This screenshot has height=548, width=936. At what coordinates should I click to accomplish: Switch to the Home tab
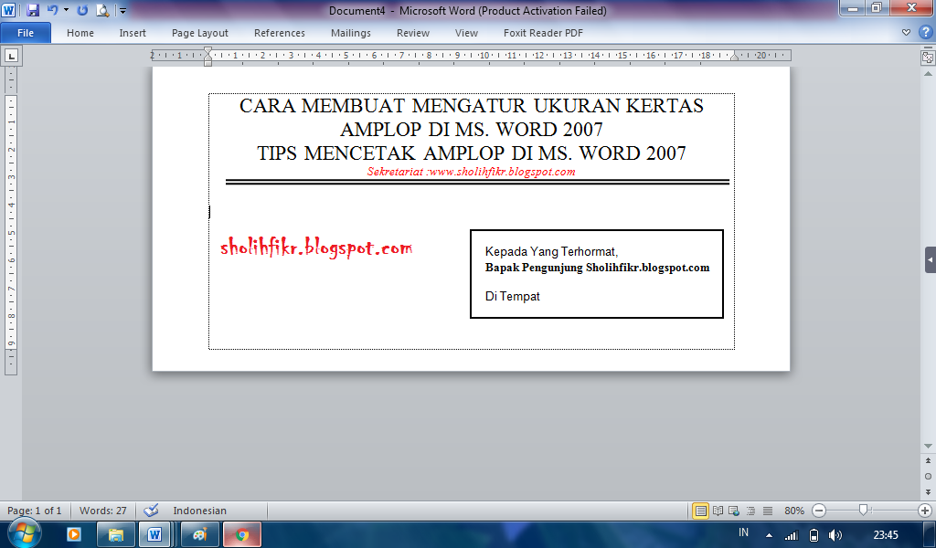(x=80, y=33)
